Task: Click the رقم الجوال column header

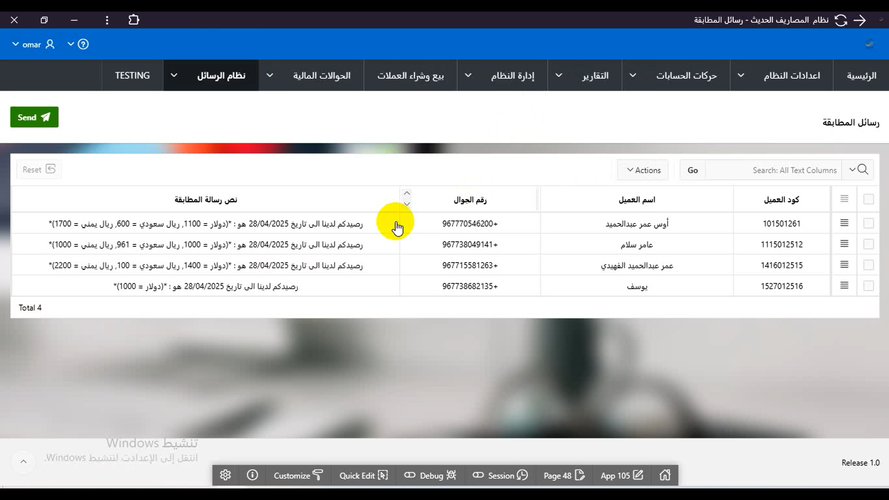Action: [470, 200]
